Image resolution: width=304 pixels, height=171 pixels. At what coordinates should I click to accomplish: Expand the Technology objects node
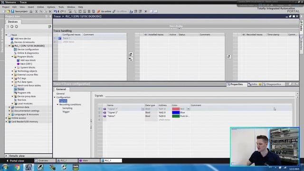12,71
